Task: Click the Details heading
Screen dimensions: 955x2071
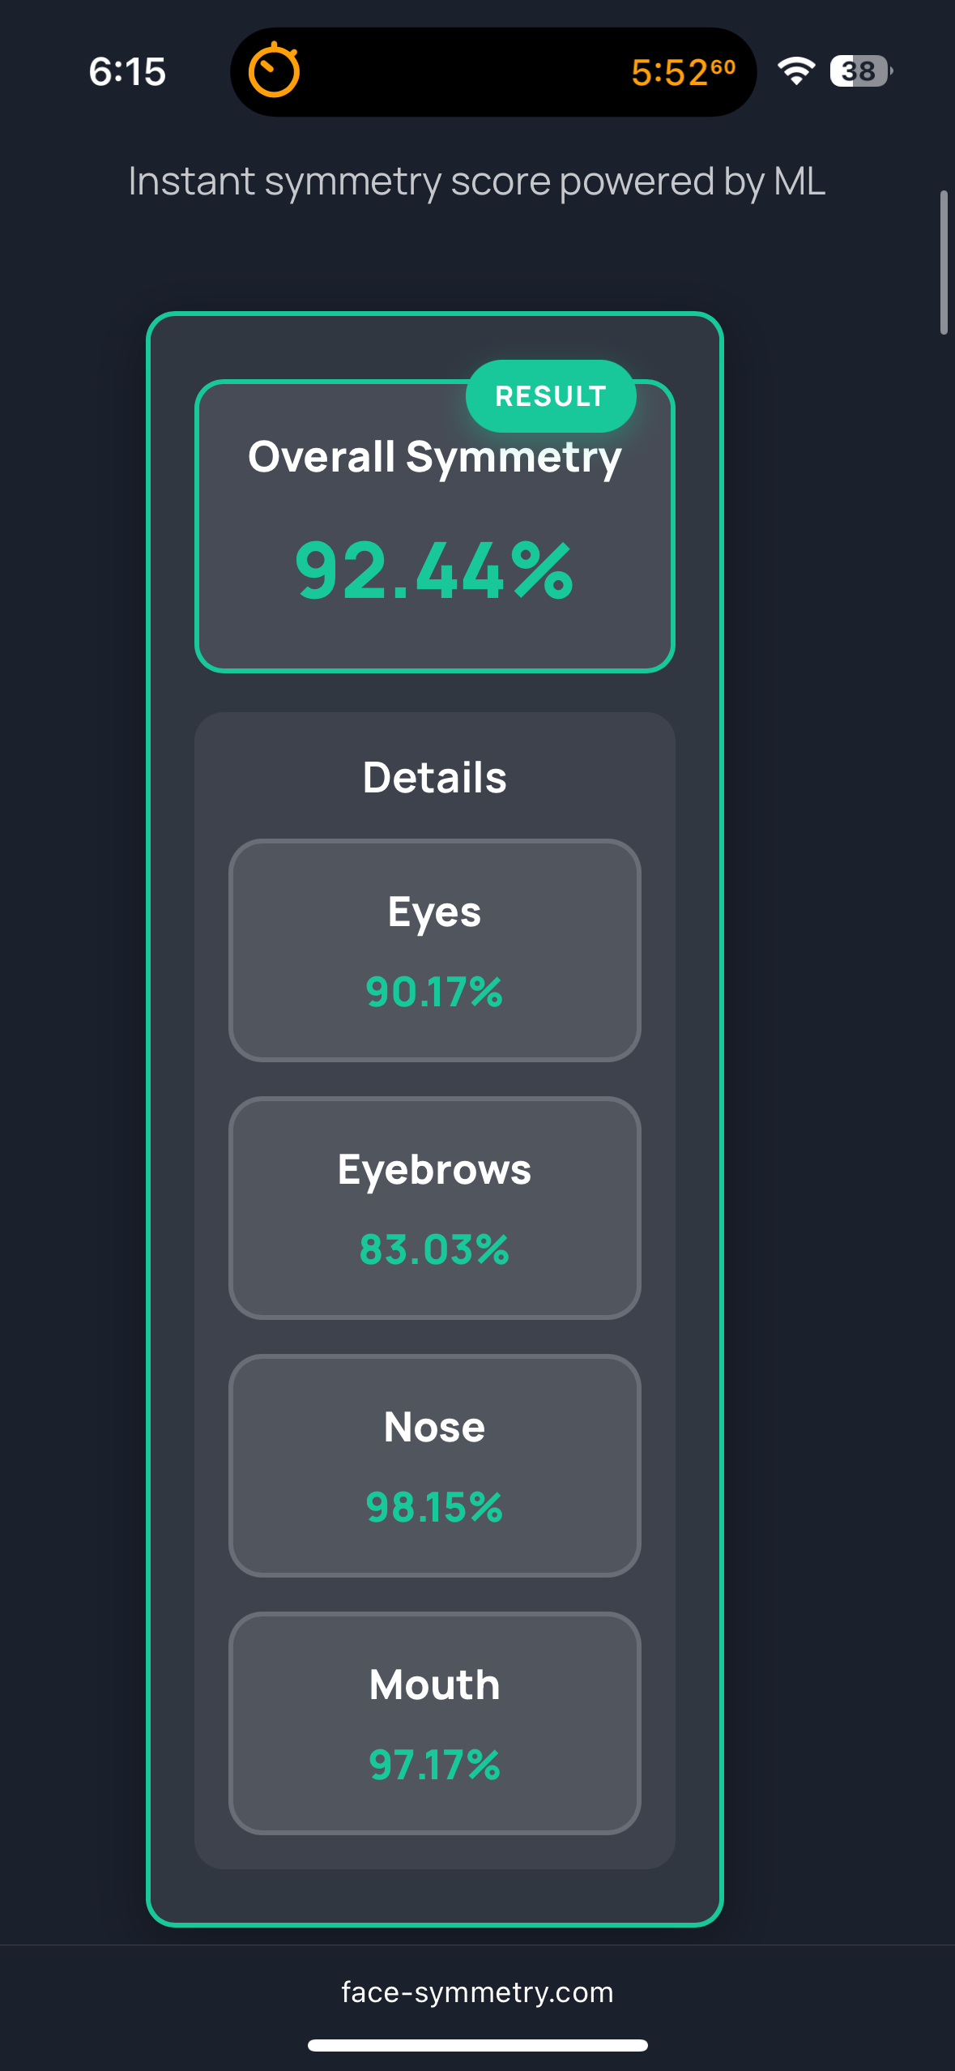Action: pyautogui.click(x=435, y=778)
